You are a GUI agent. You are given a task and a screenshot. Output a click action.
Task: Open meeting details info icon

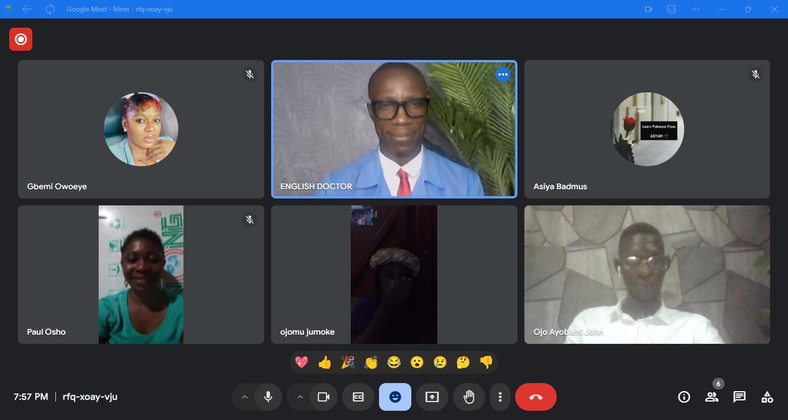(684, 397)
